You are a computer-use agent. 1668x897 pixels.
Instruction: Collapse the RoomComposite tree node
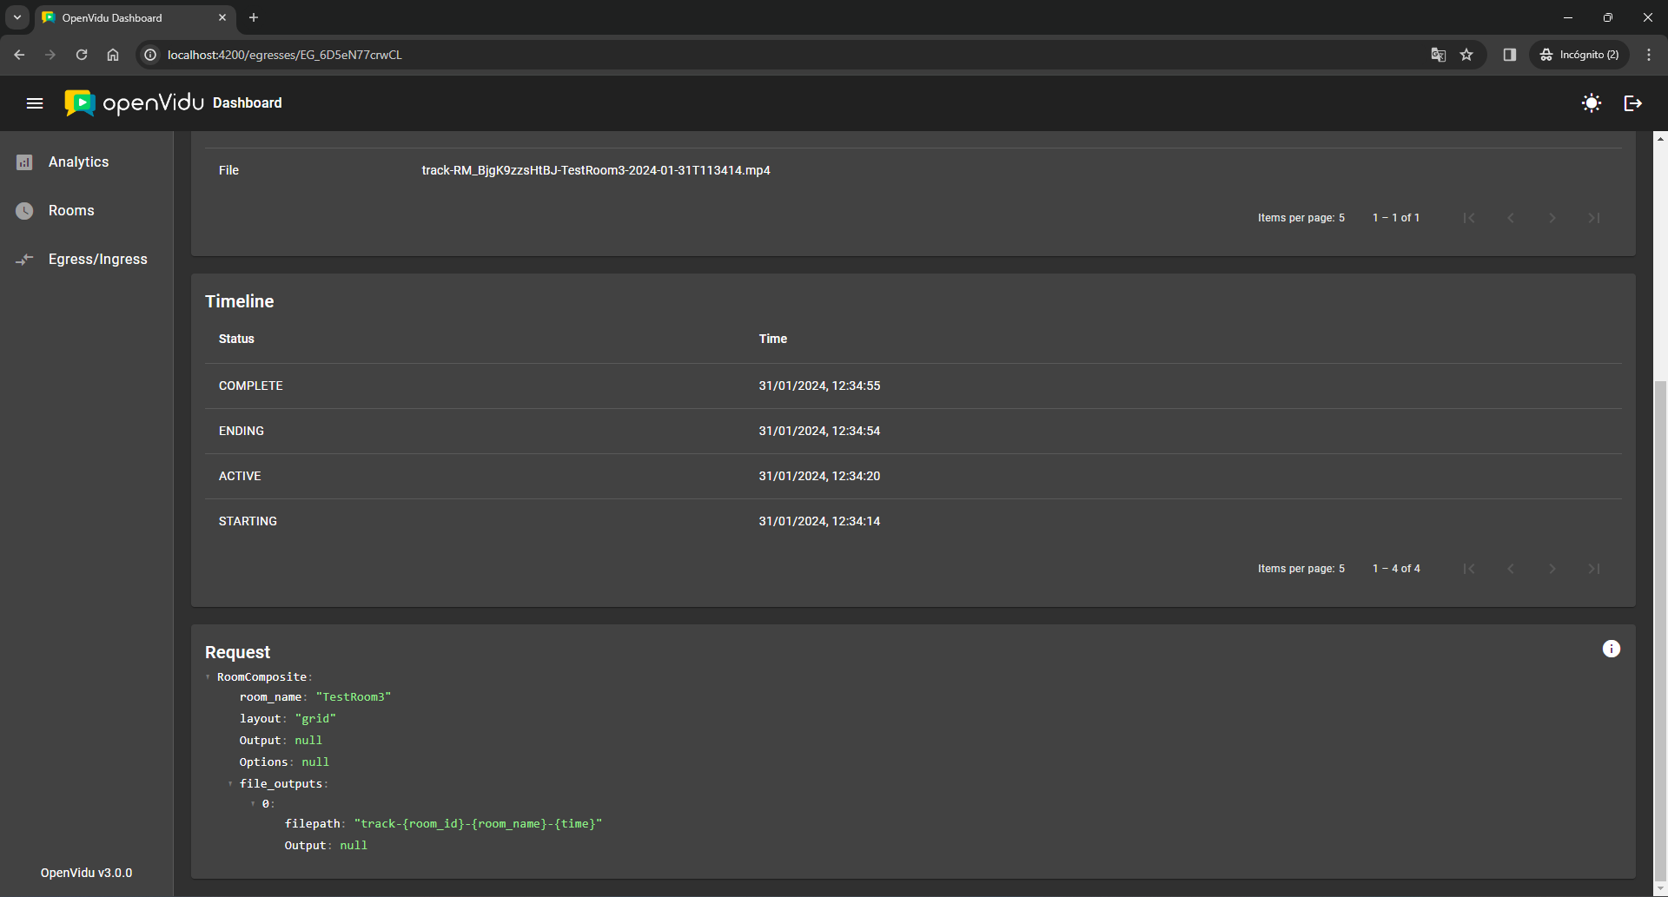pyautogui.click(x=208, y=677)
